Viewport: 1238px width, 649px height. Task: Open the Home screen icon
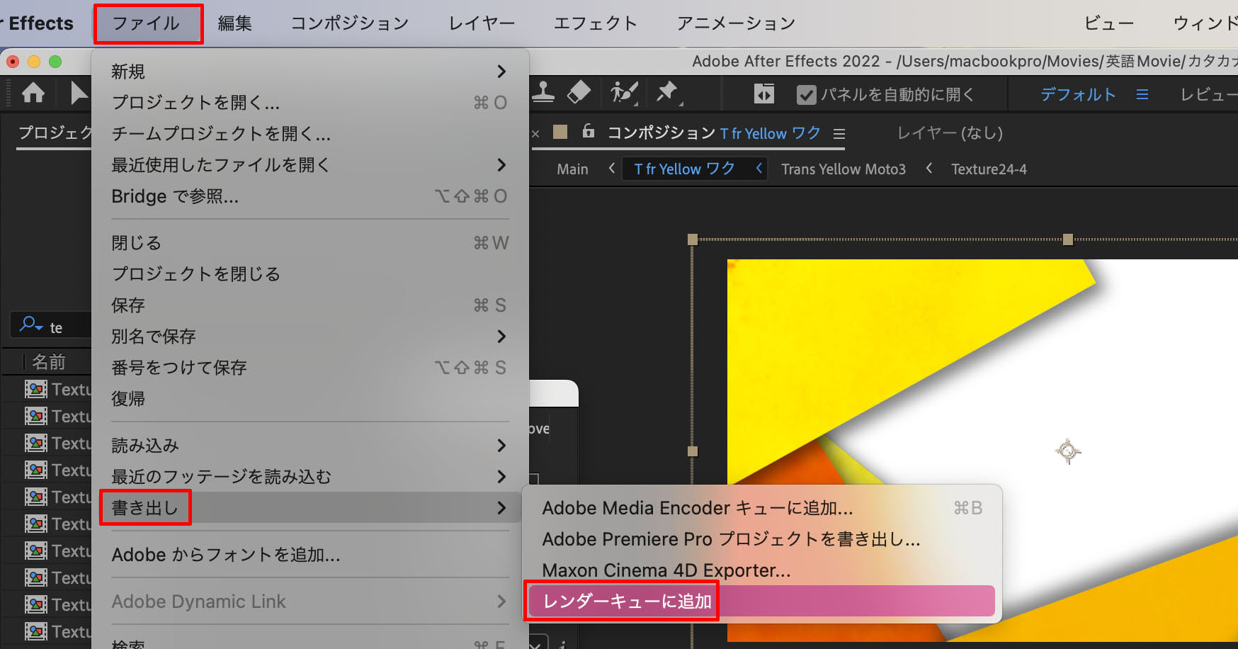tap(33, 93)
